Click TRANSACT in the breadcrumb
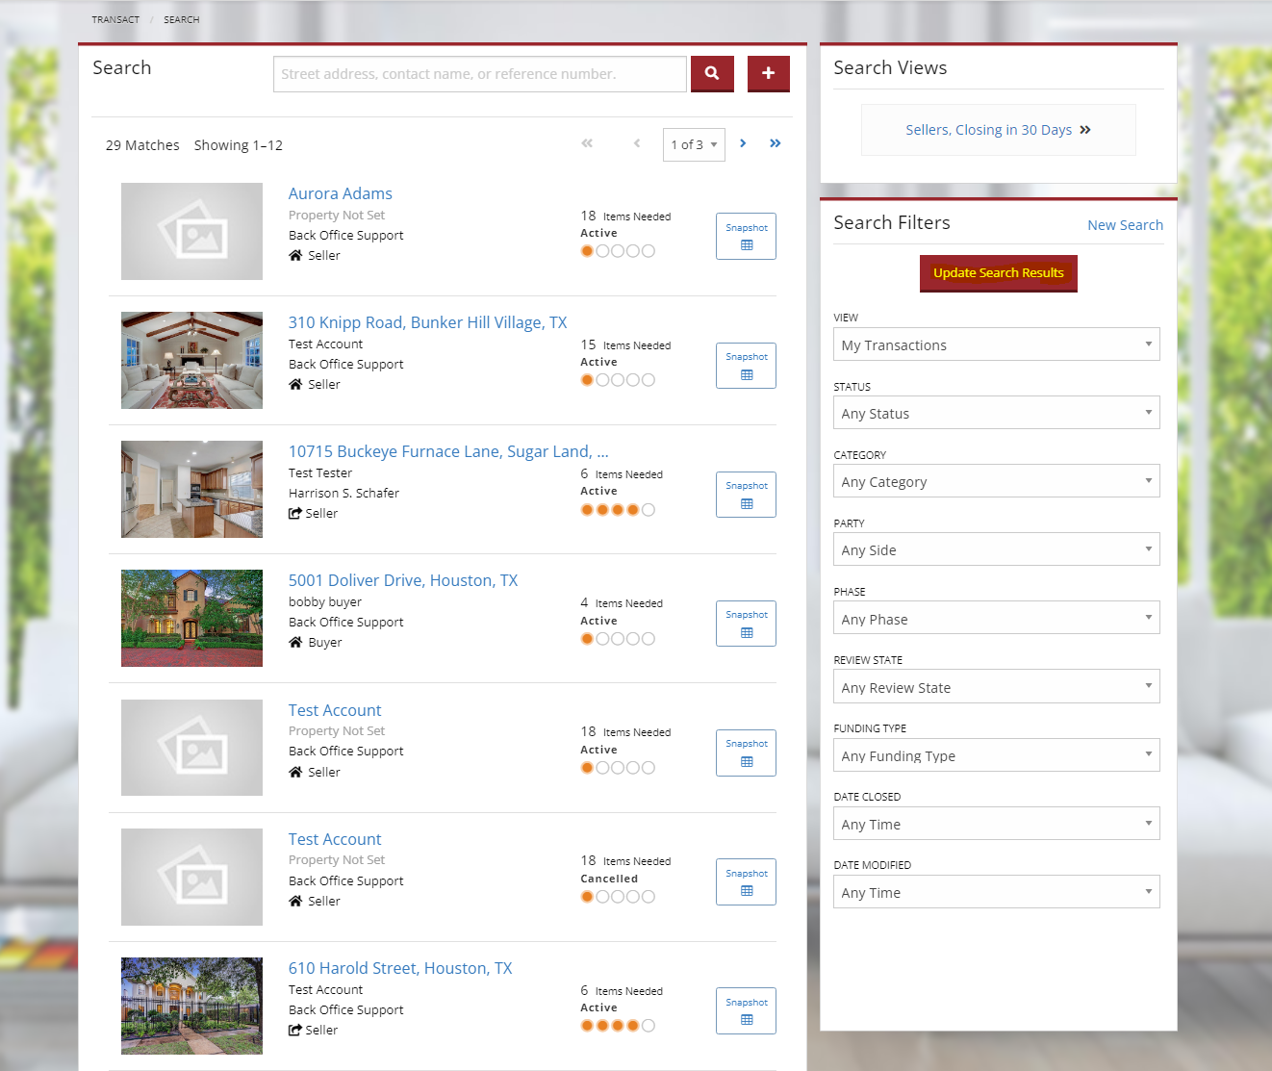The height and width of the screenshot is (1071, 1272). click(115, 19)
